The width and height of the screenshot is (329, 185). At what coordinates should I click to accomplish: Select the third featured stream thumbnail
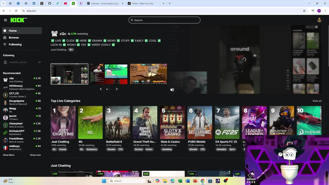(x=148, y=74)
